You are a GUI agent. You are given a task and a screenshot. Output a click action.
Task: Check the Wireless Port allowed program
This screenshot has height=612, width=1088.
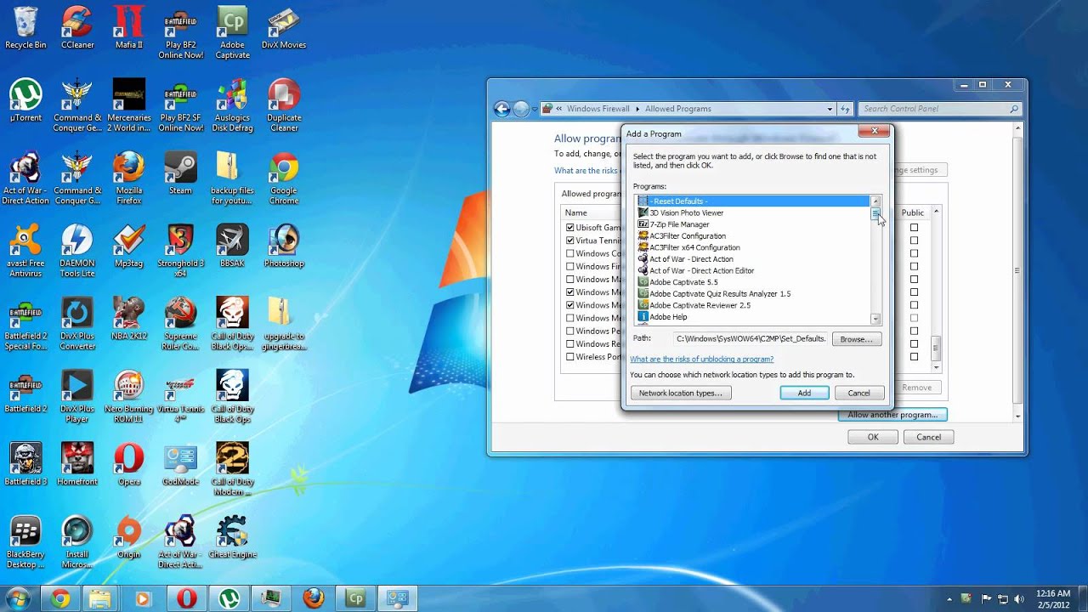(570, 357)
